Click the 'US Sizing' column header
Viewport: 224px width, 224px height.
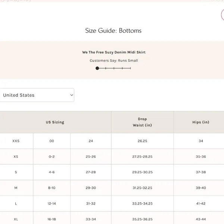55,122
